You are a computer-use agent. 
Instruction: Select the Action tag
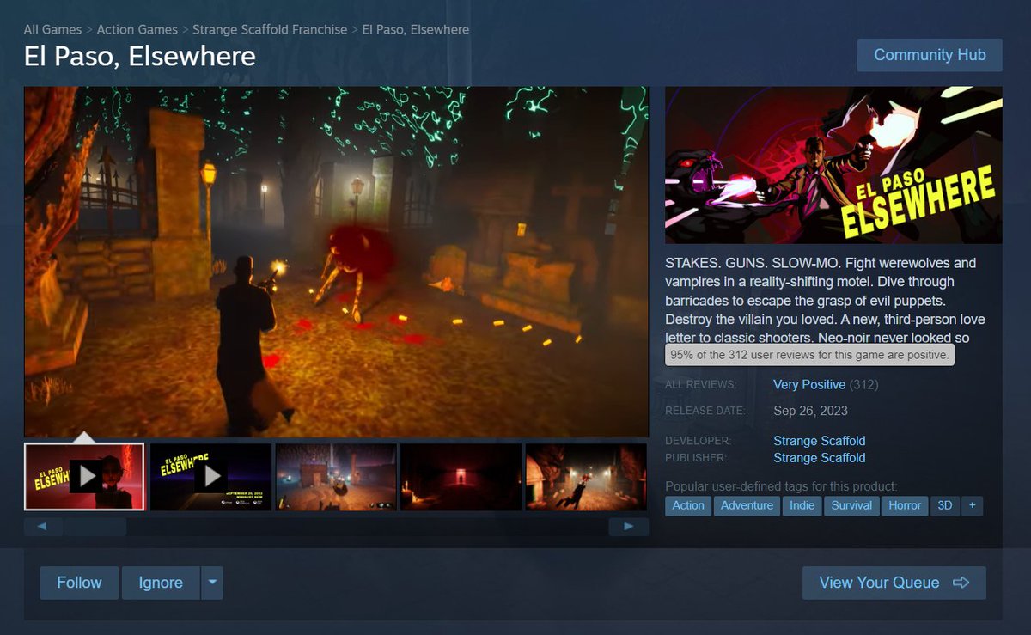click(688, 505)
